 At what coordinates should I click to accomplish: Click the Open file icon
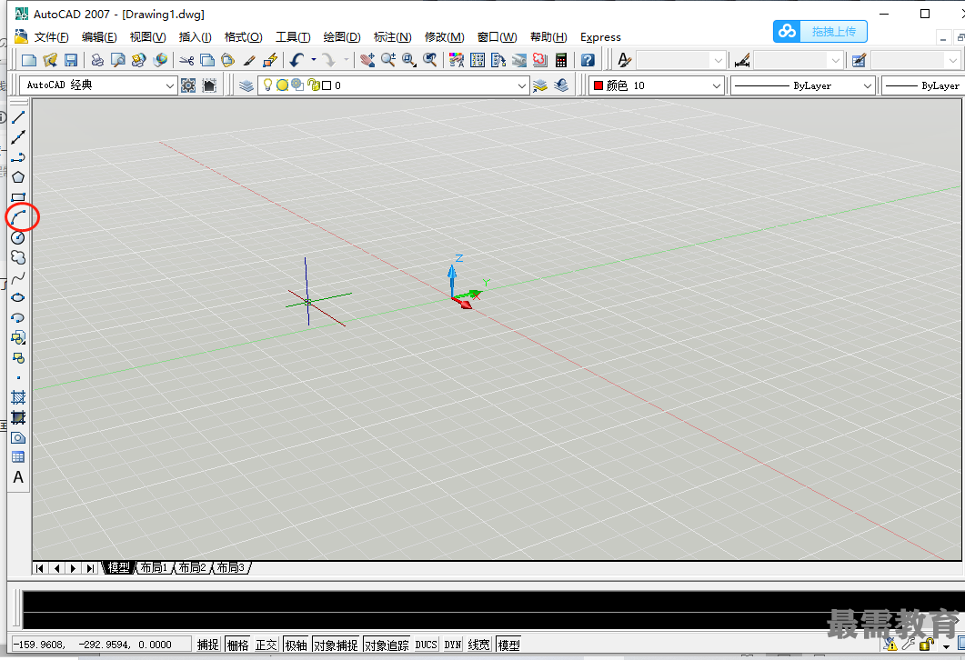point(50,60)
